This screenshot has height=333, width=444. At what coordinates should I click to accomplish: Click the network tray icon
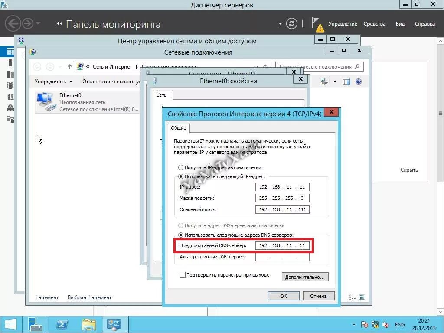pos(375,324)
